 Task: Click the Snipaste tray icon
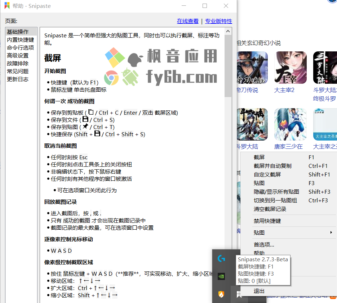[239, 294]
